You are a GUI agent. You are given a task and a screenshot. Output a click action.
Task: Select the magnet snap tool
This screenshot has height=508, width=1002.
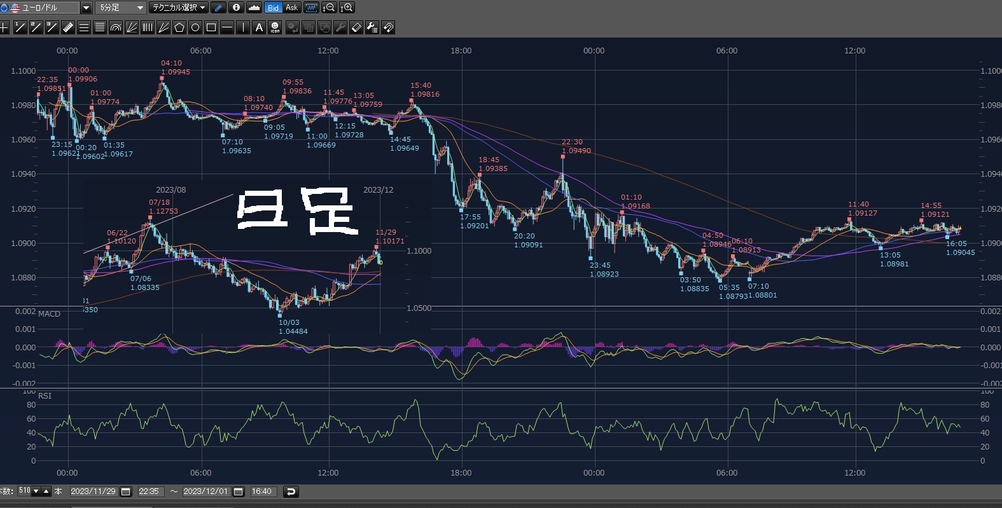pyautogui.click(x=388, y=27)
